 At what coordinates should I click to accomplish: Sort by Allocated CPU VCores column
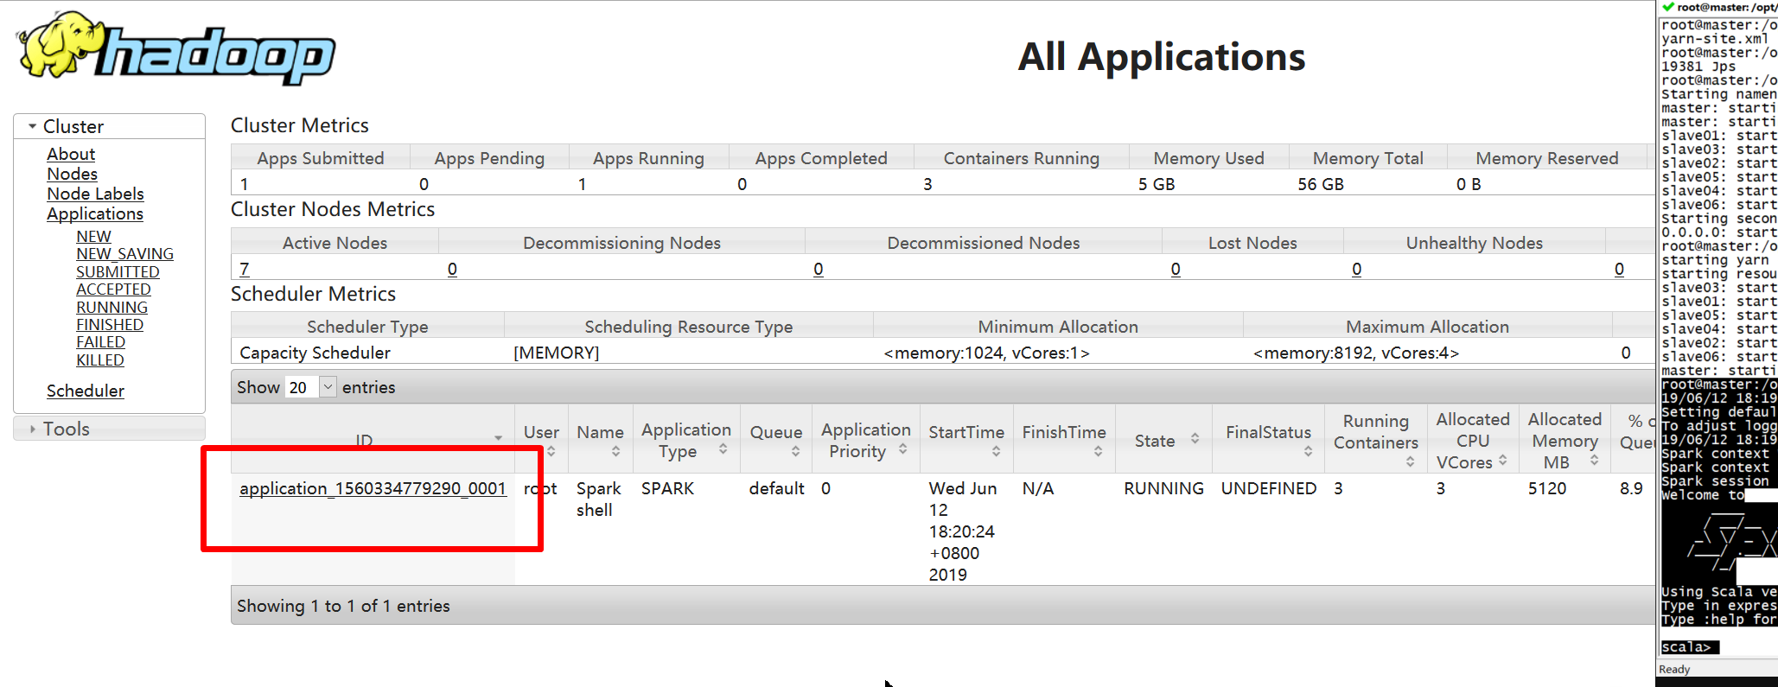click(1473, 439)
